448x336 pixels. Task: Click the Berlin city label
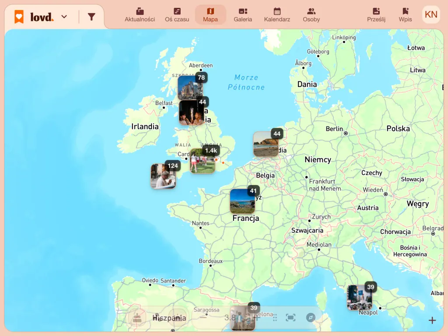334,129
